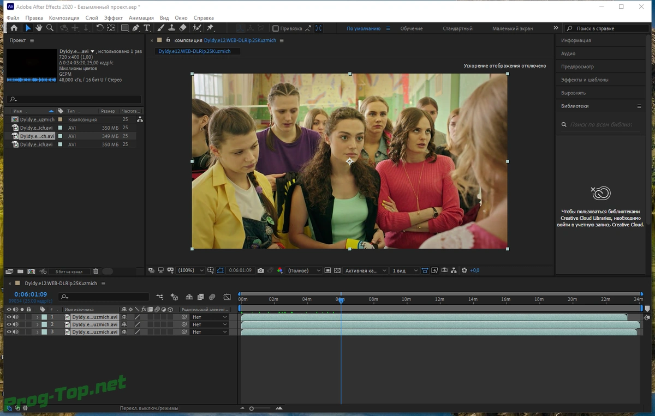Open the Graph Editor icon in timeline
The image size is (655, 416).
[227, 297]
